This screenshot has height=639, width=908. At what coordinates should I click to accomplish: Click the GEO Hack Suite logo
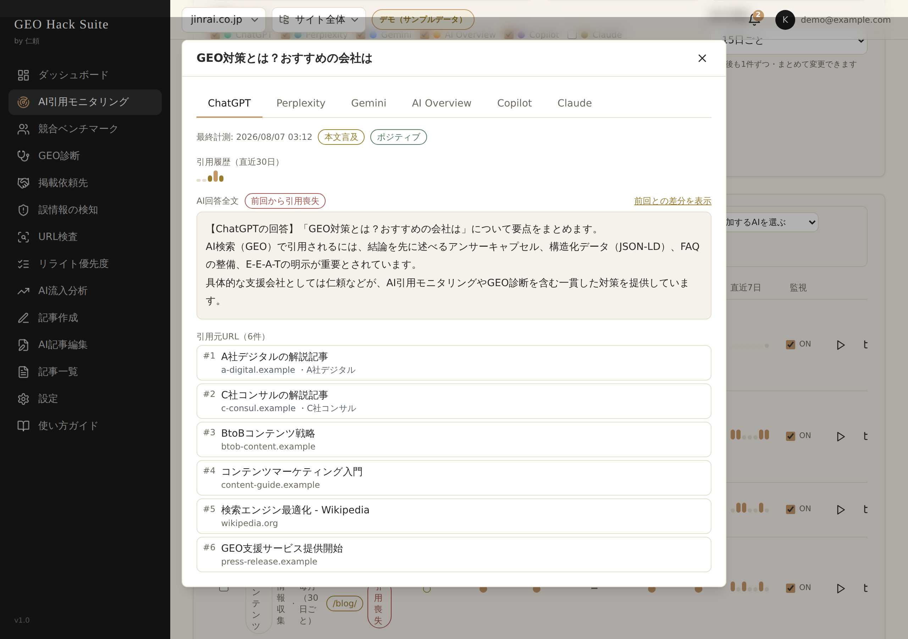[x=61, y=24]
